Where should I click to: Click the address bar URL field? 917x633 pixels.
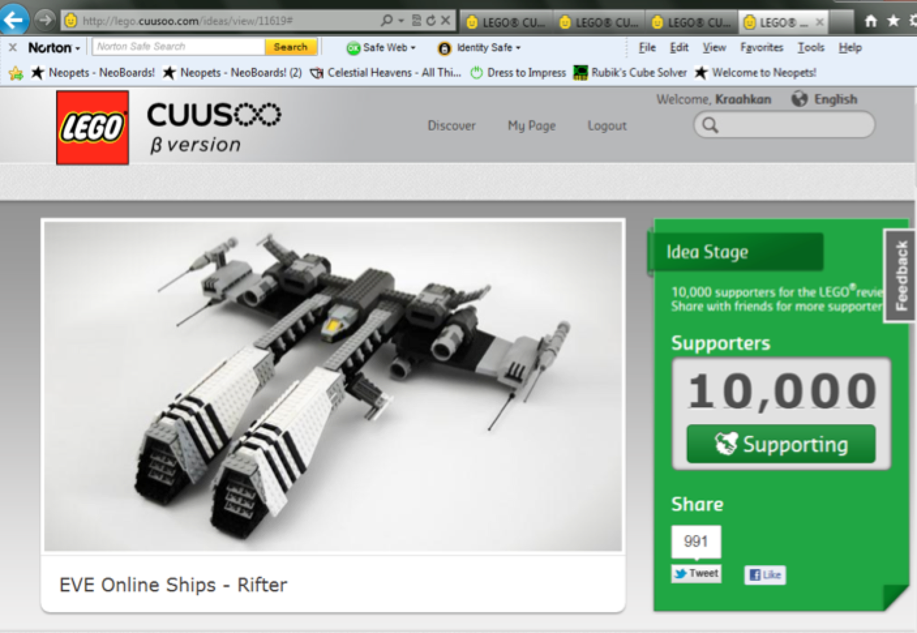pos(222,21)
